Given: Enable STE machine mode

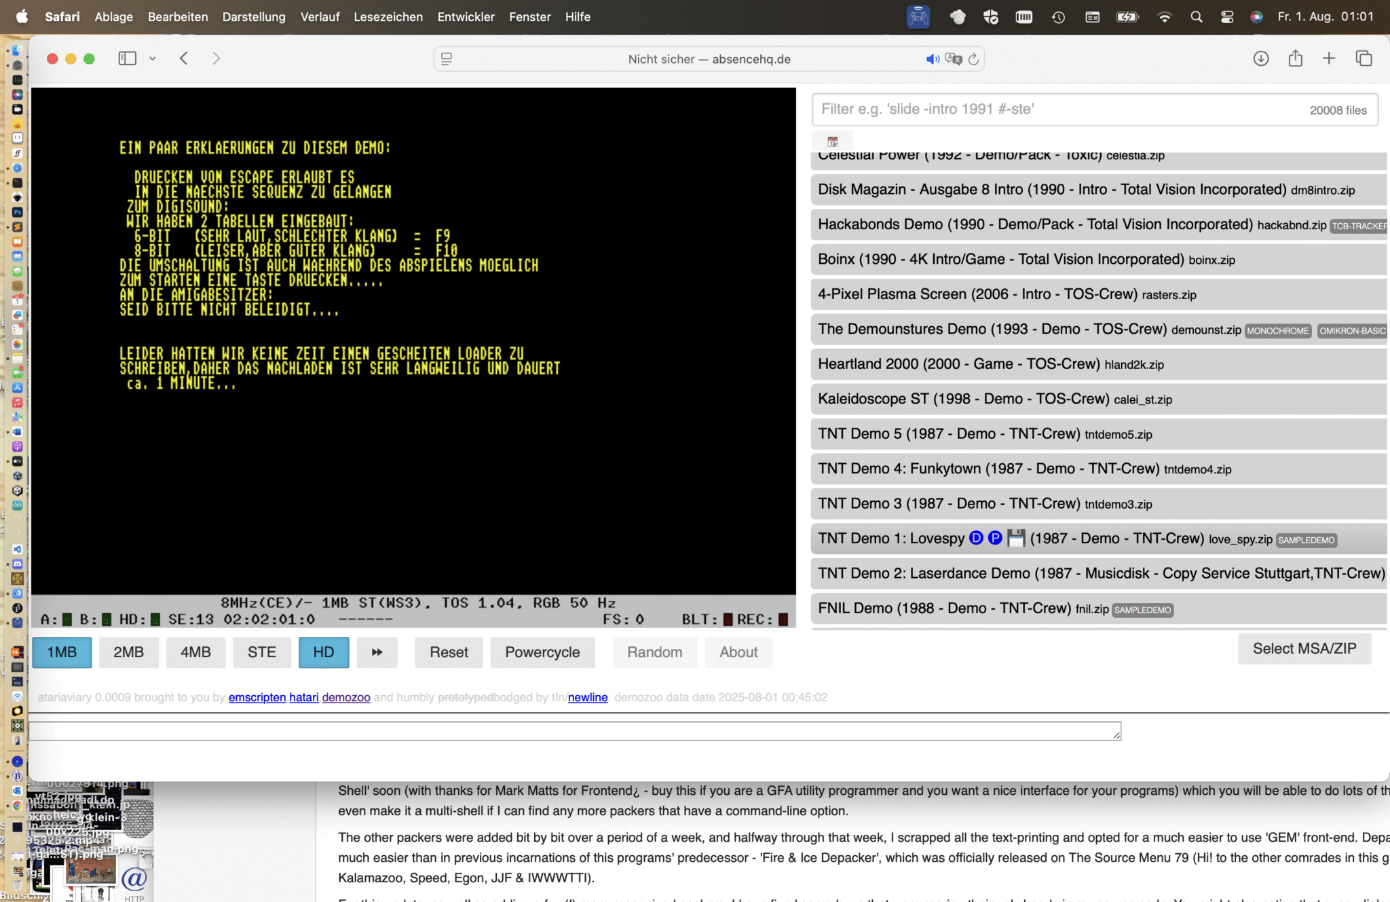Looking at the screenshot, I should (261, 652).
